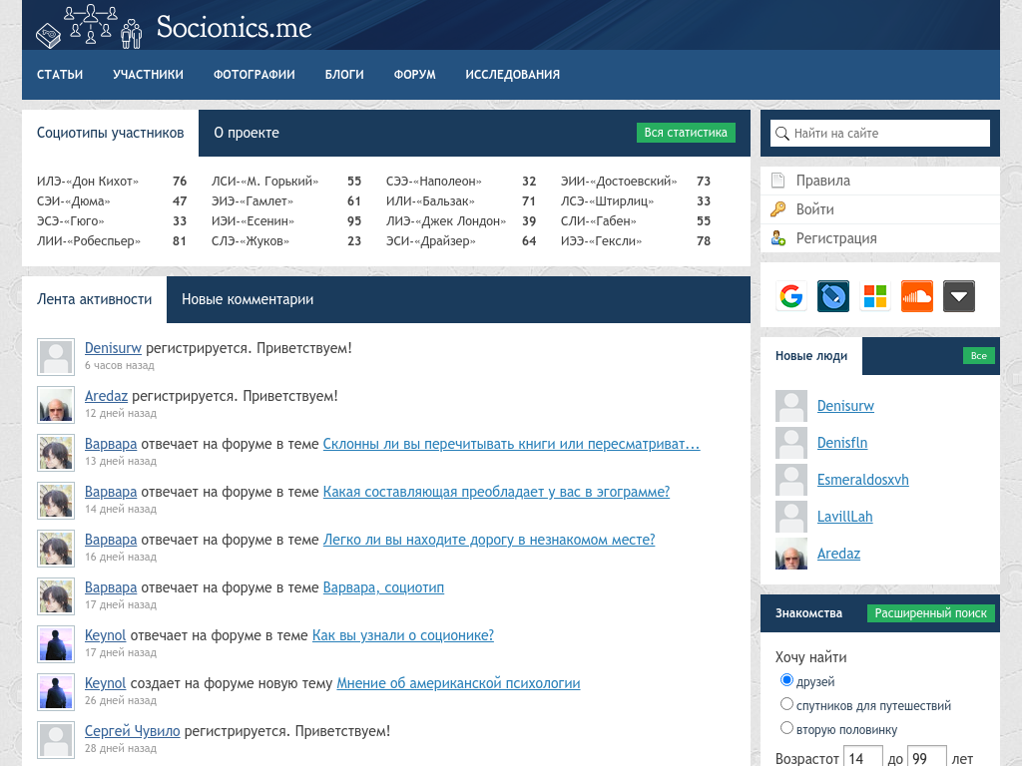Select the вторую половинку radio option
Viewport: 1022px width, 766px height.
pos(786,728)
